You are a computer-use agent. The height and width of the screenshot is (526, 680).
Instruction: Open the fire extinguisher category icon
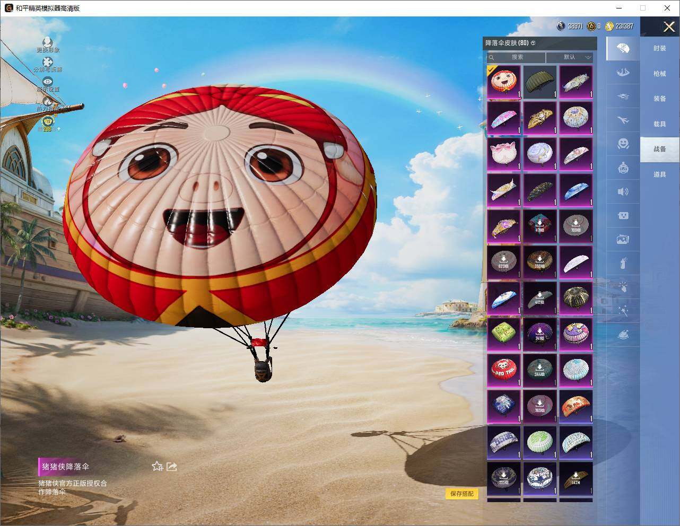[623, 263]
